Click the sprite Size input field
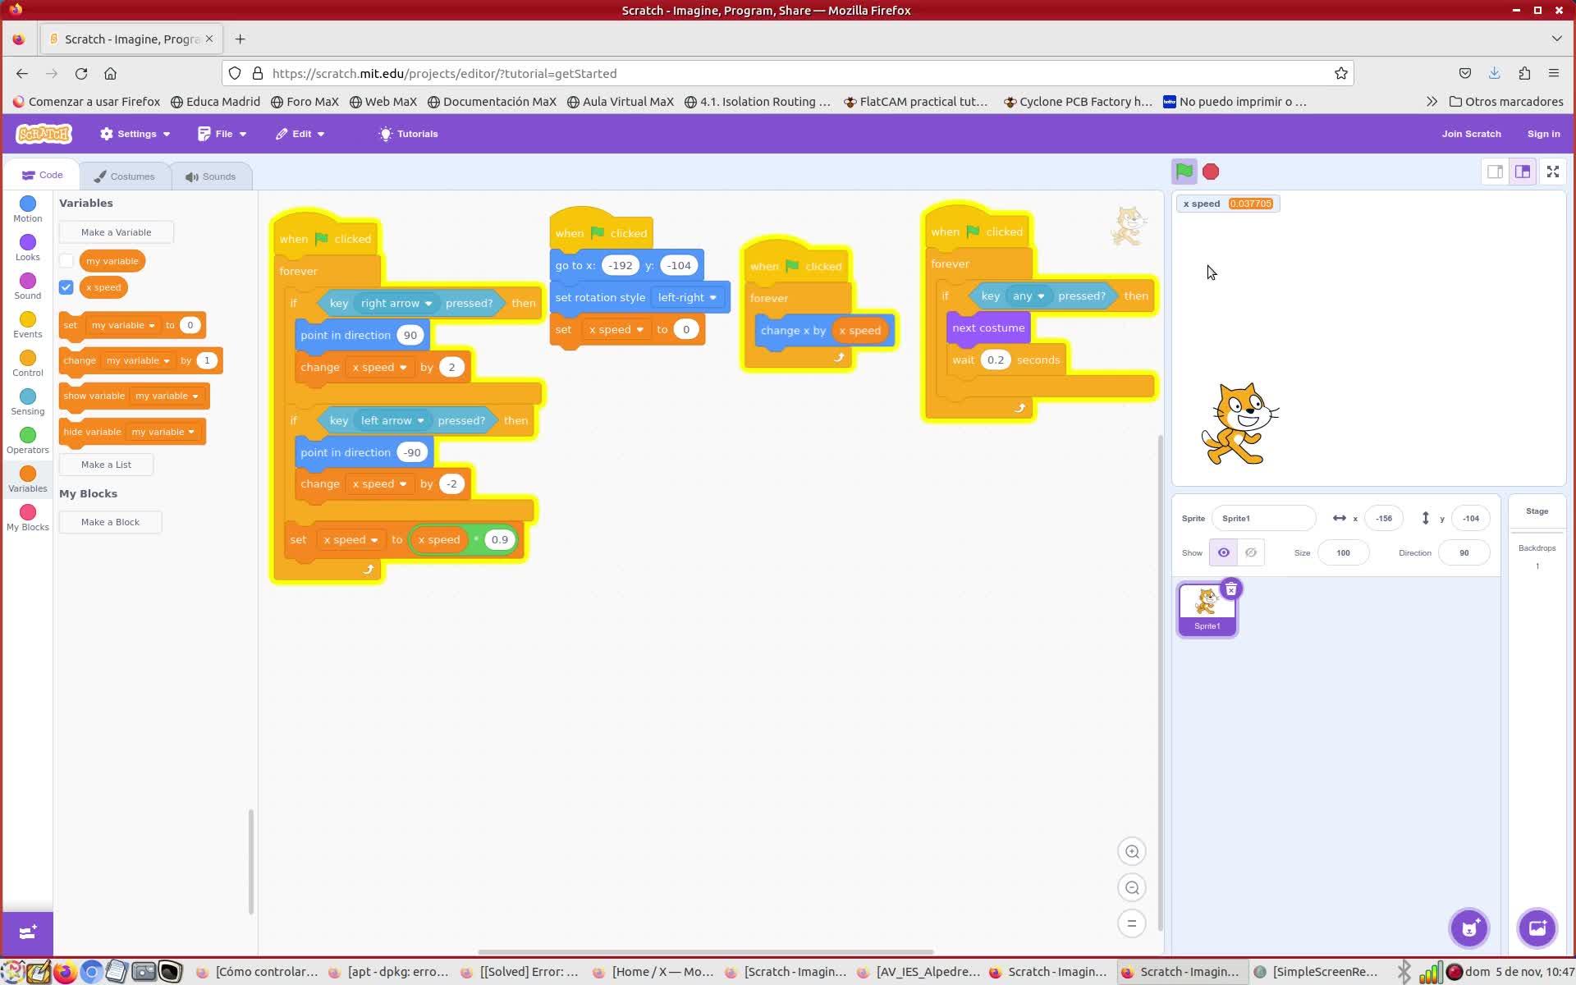Viewport: 1576px width, 985px height. (x=1343, y=552)
